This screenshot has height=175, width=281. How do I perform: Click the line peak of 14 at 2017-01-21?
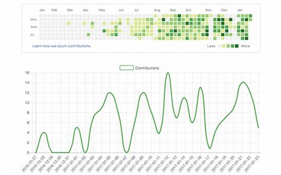(243, 82)
